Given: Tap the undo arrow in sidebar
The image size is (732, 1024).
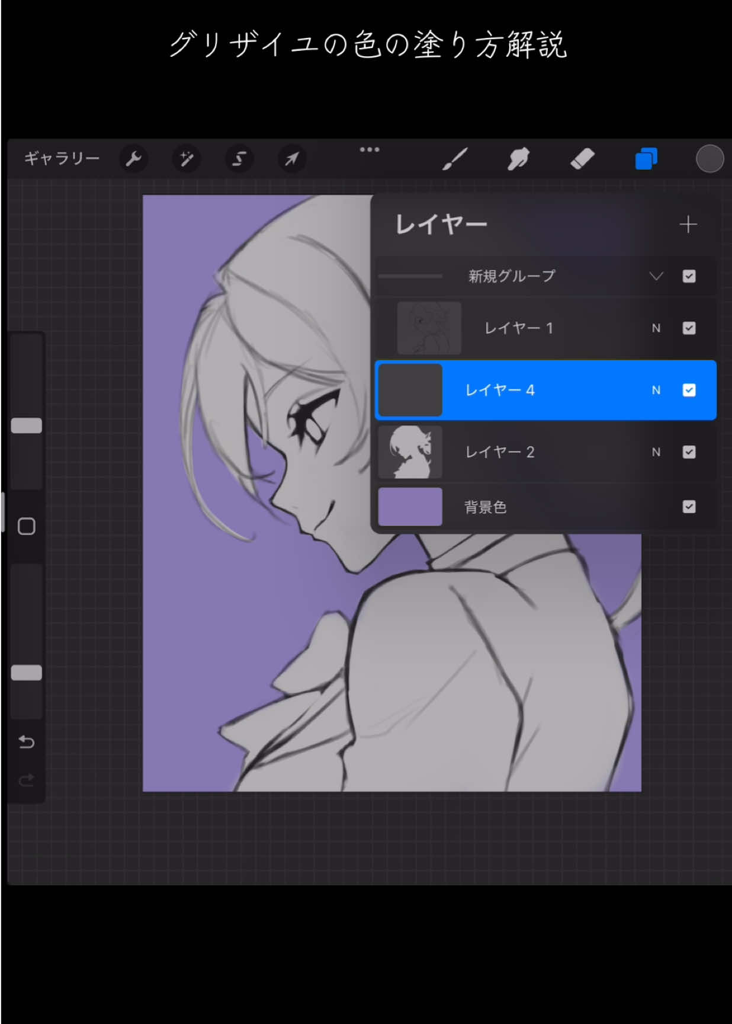Looking at the screenshot, I should tap(27, 742).
